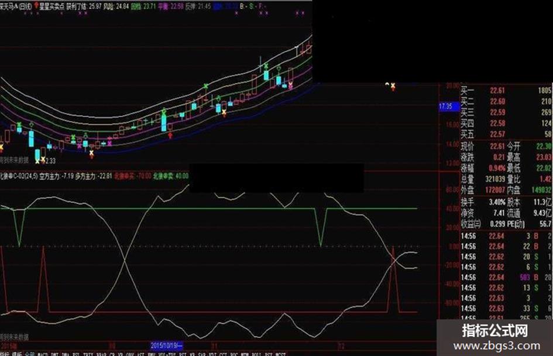Click the 获利了结 value 25.97 in header
553x356 pixels.
coord(95,6)
